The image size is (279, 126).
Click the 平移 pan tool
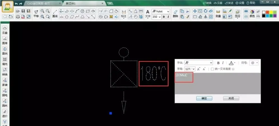(36, 13)
